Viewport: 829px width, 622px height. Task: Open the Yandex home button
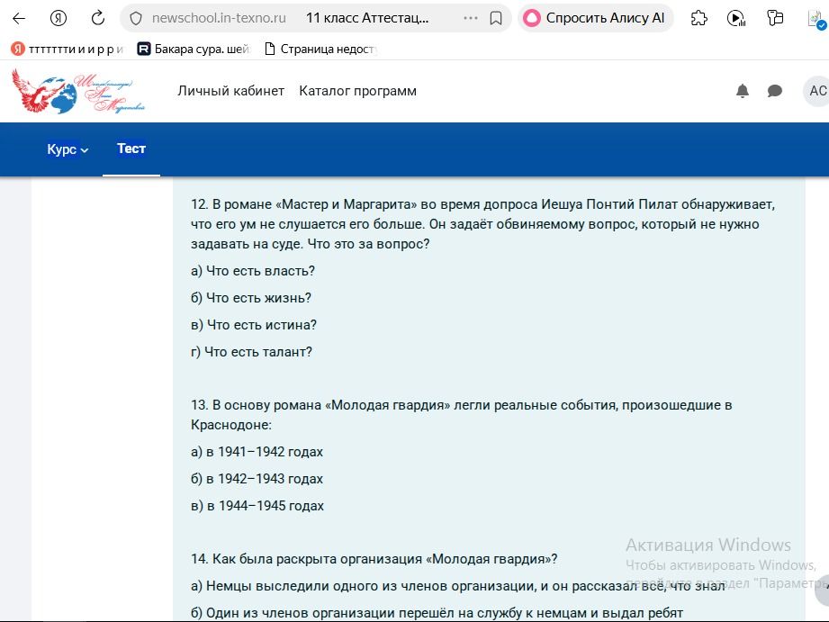59,19
